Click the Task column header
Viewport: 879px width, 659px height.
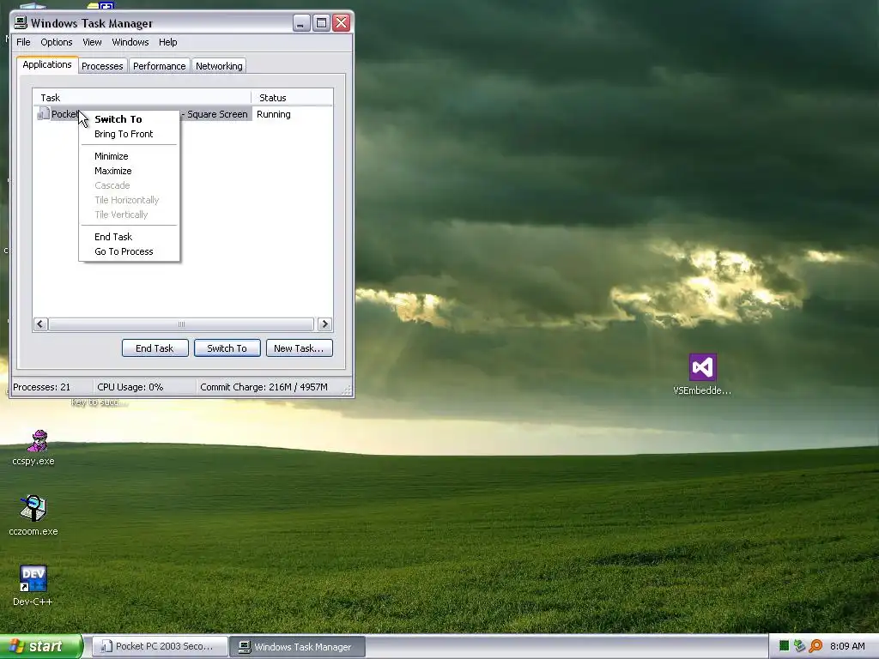(x=142, y=98)
